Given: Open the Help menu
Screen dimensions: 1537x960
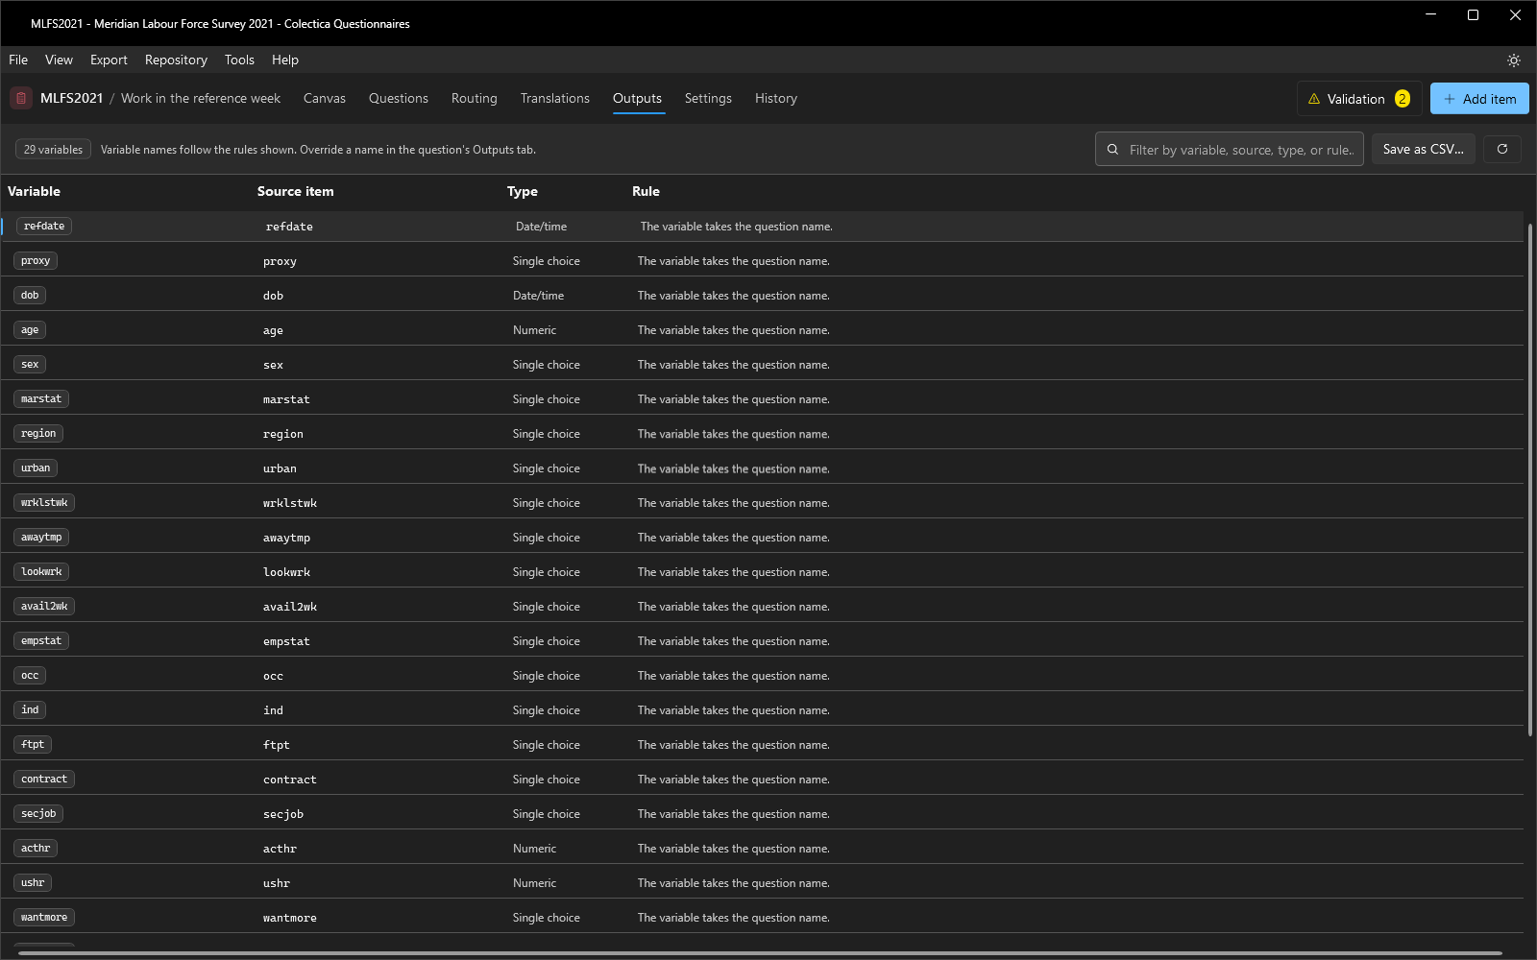Looking at the screenshot, I should point(285,60).
